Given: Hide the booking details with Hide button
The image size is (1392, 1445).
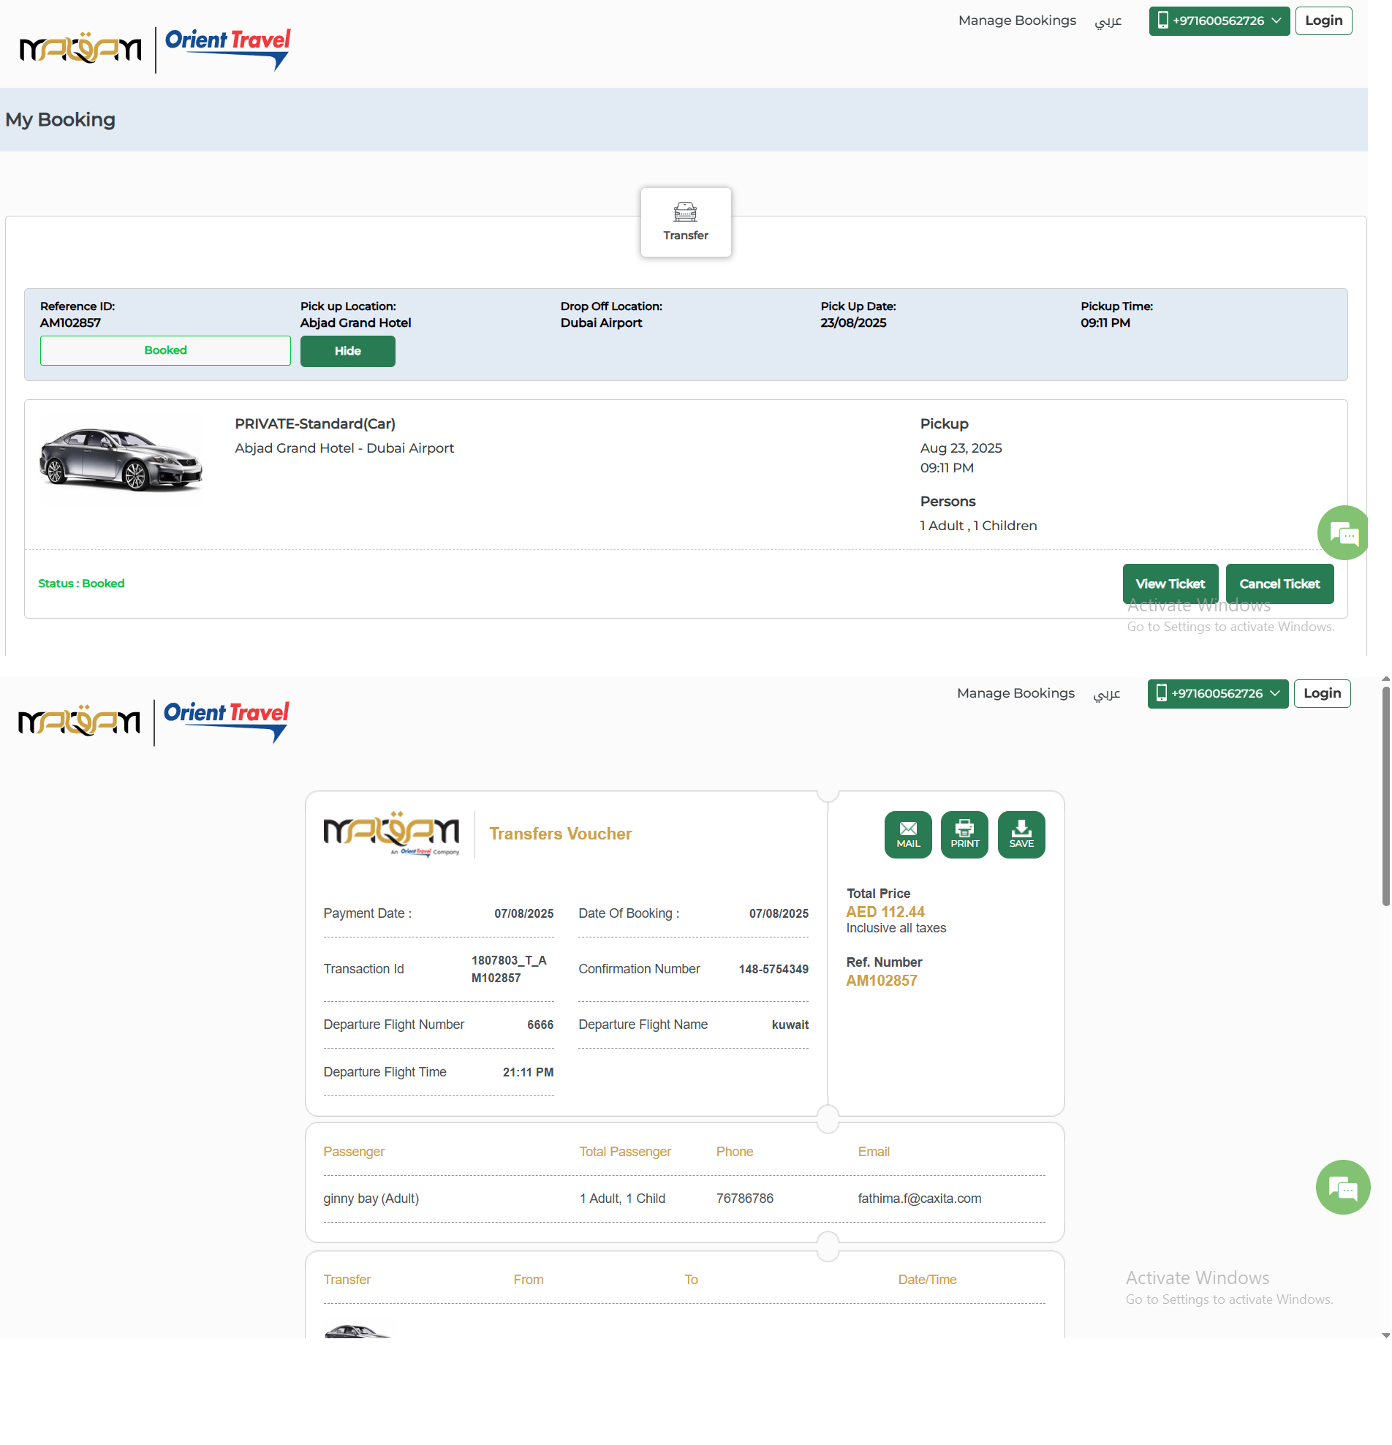Looking at the screenshot, I should coord(347,351).
